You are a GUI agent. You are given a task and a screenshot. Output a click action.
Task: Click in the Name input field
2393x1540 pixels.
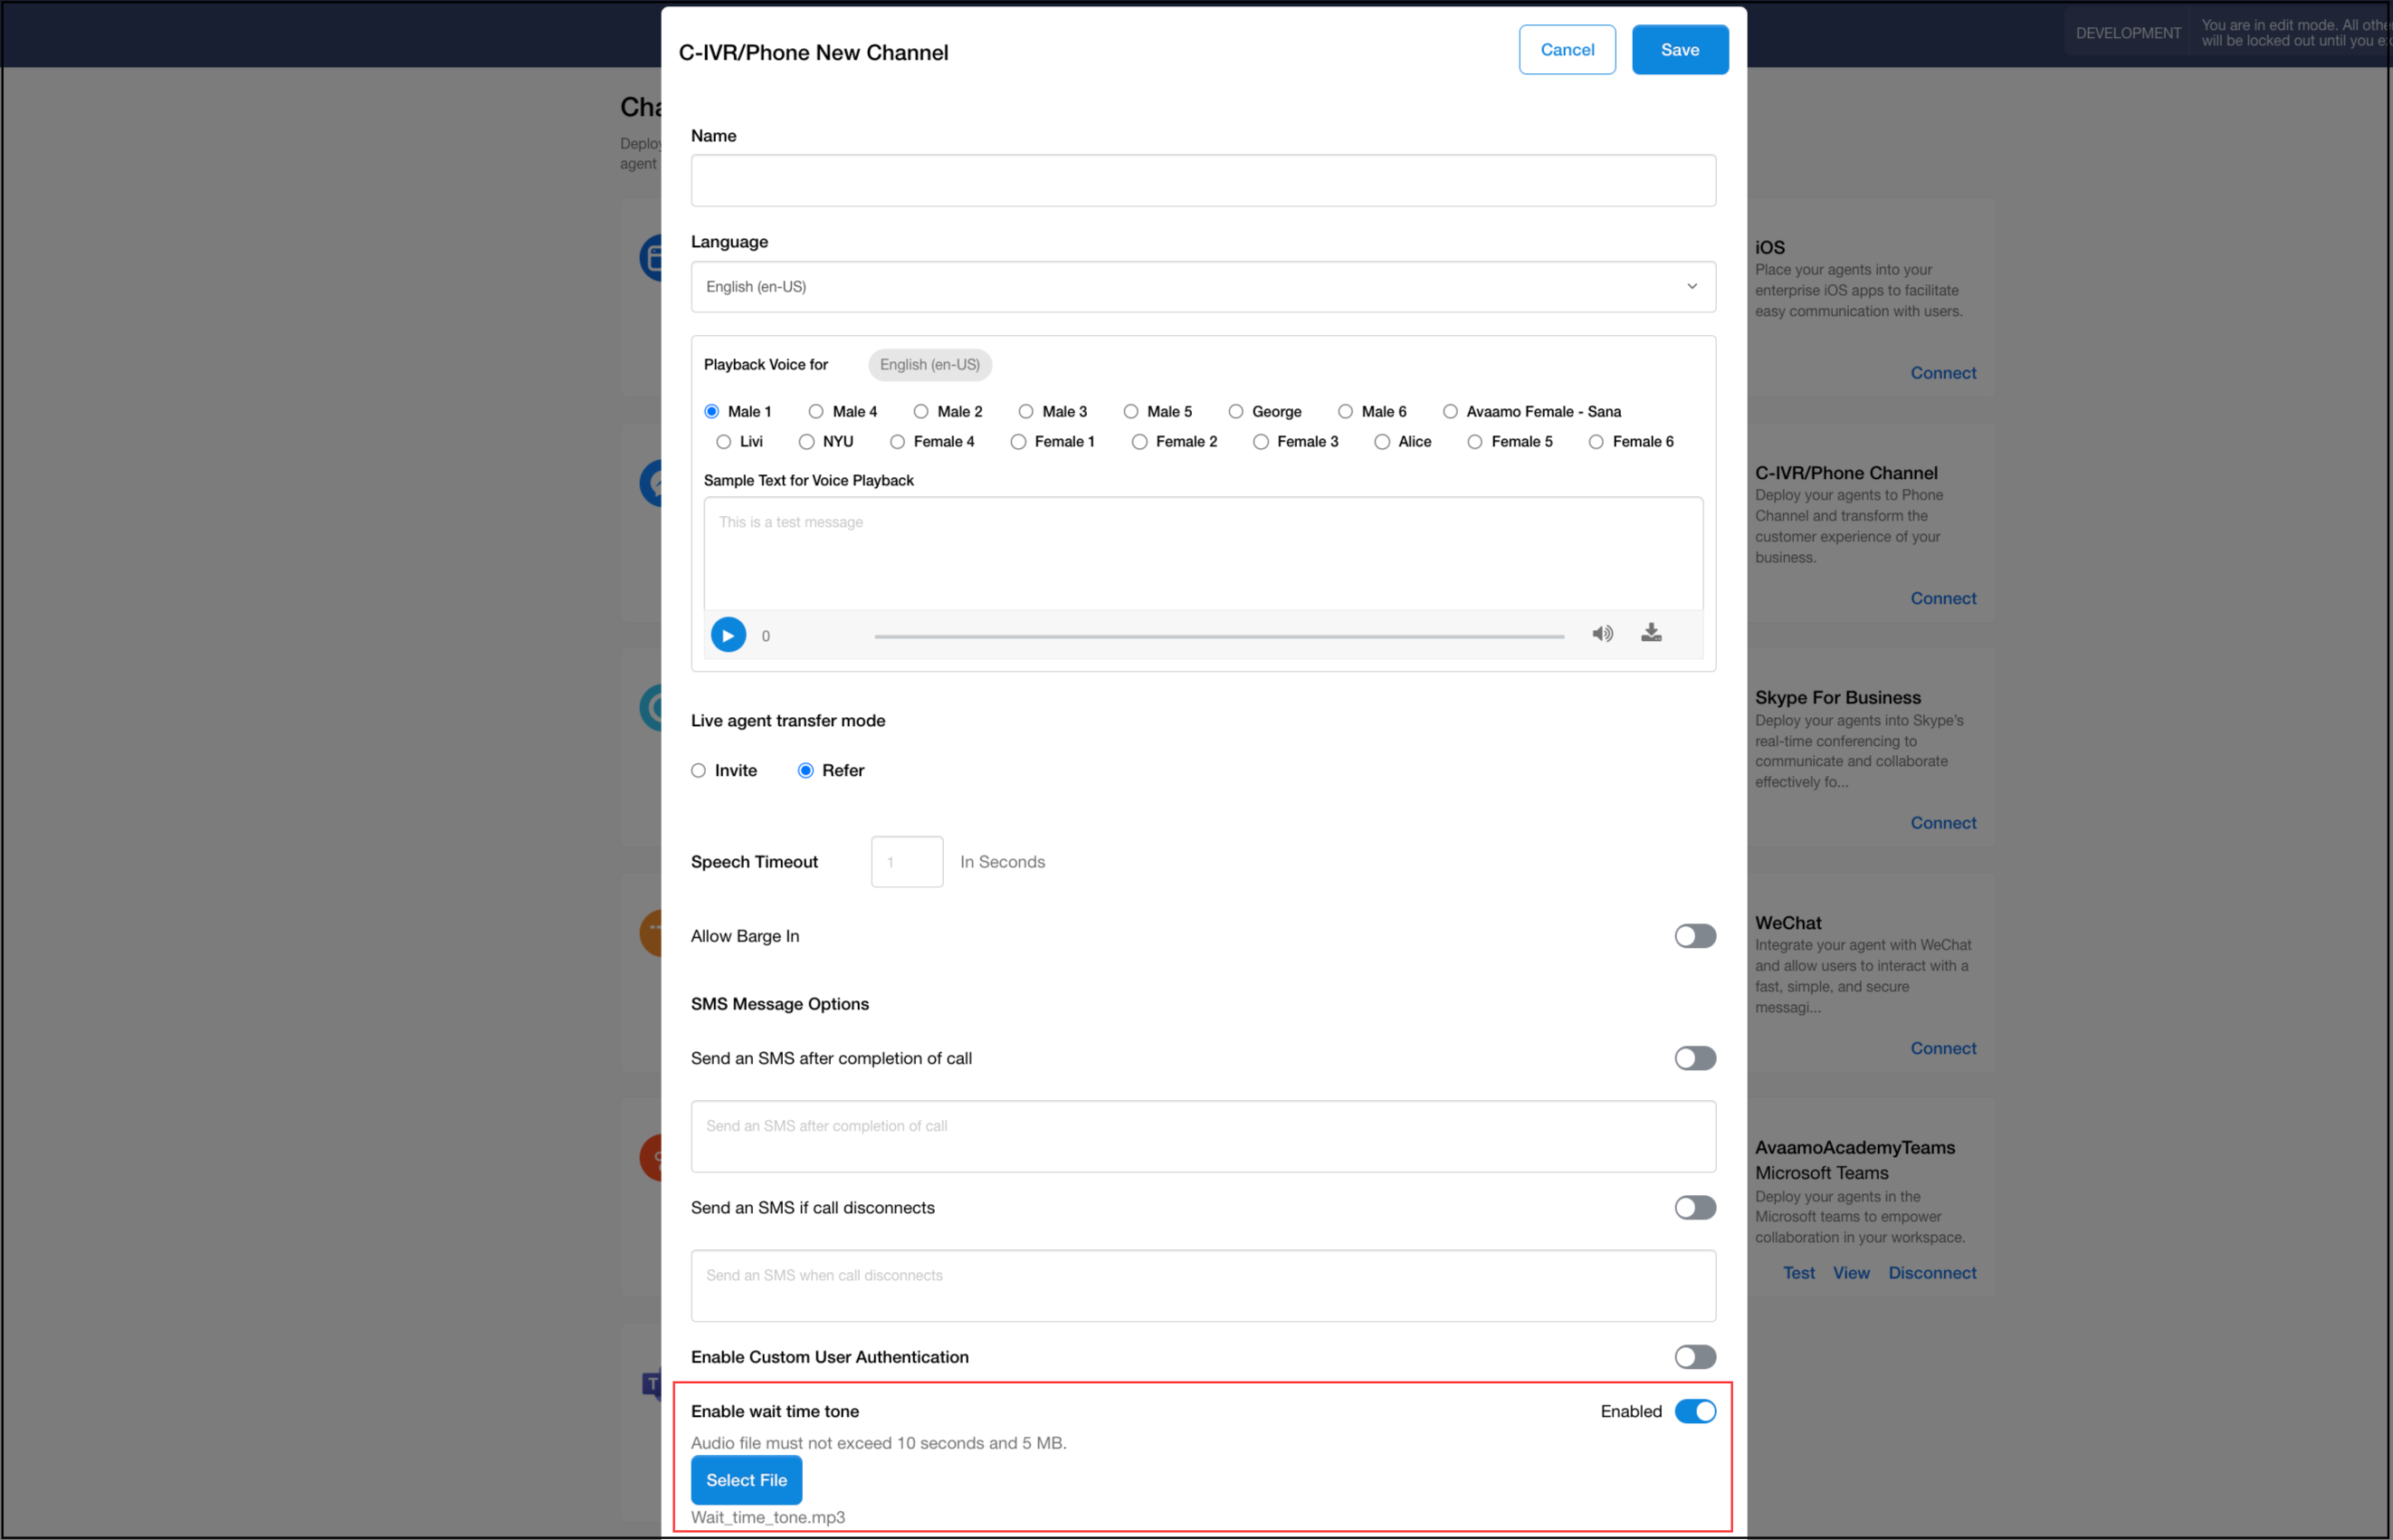coord(1203,181)
